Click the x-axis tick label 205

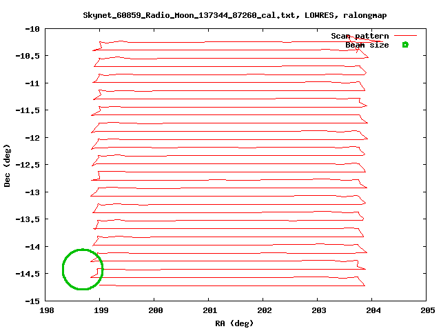click(x=427, y=310)
